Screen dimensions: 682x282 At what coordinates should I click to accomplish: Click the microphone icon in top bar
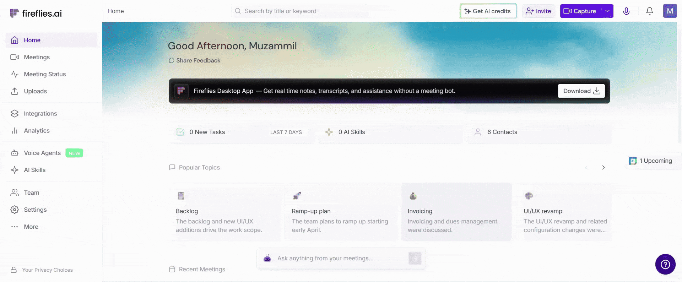[x=626, y=11]
